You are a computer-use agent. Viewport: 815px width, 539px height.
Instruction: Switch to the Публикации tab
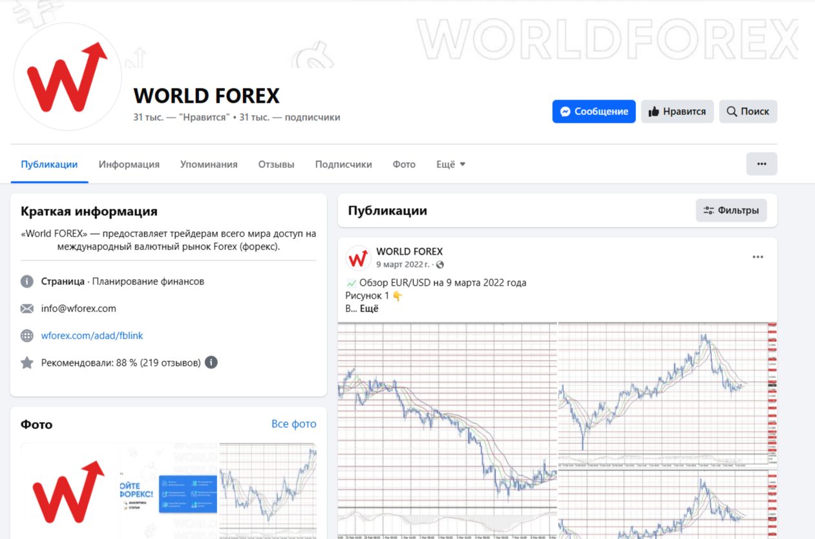tap(49, 164)
